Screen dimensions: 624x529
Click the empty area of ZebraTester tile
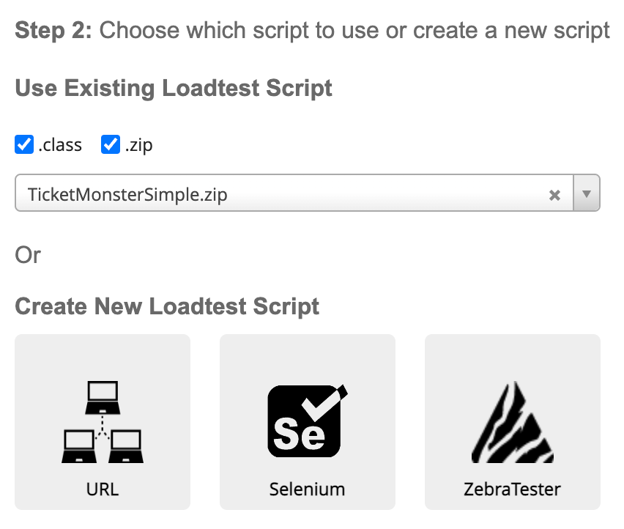[x=513, y=356]
